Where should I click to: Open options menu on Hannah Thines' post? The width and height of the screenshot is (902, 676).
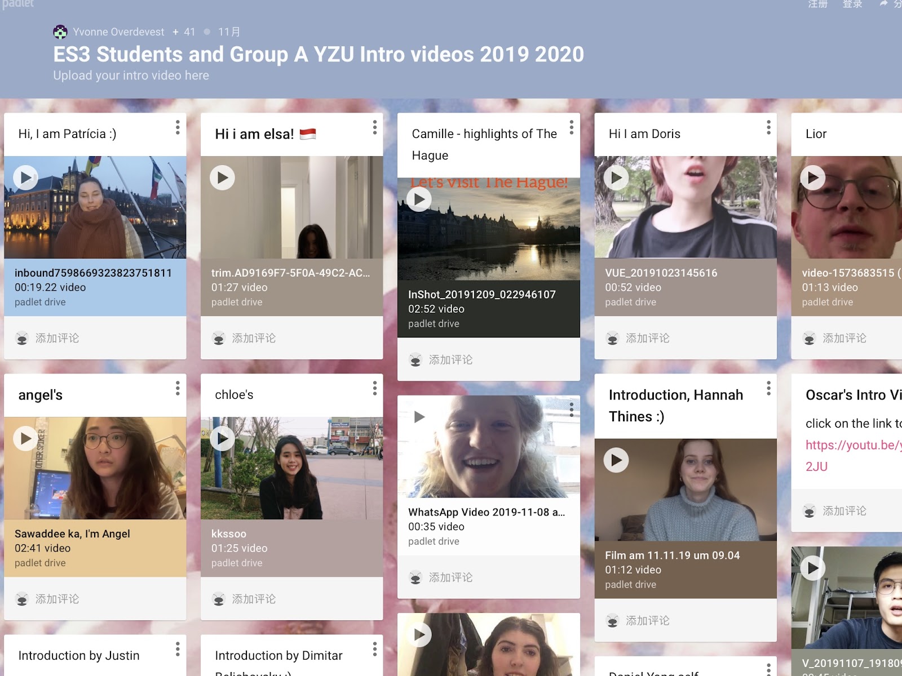(768, 388)
